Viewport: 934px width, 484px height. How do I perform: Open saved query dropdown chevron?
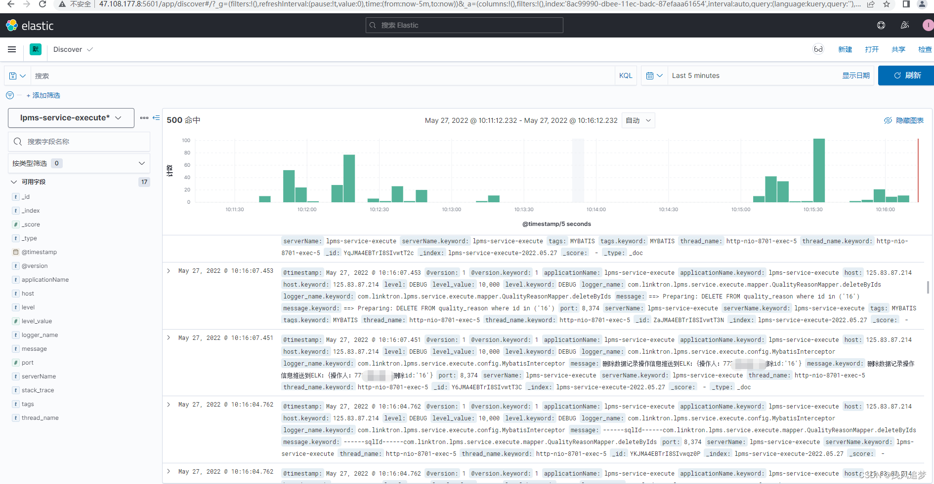[x=23, y=76]
